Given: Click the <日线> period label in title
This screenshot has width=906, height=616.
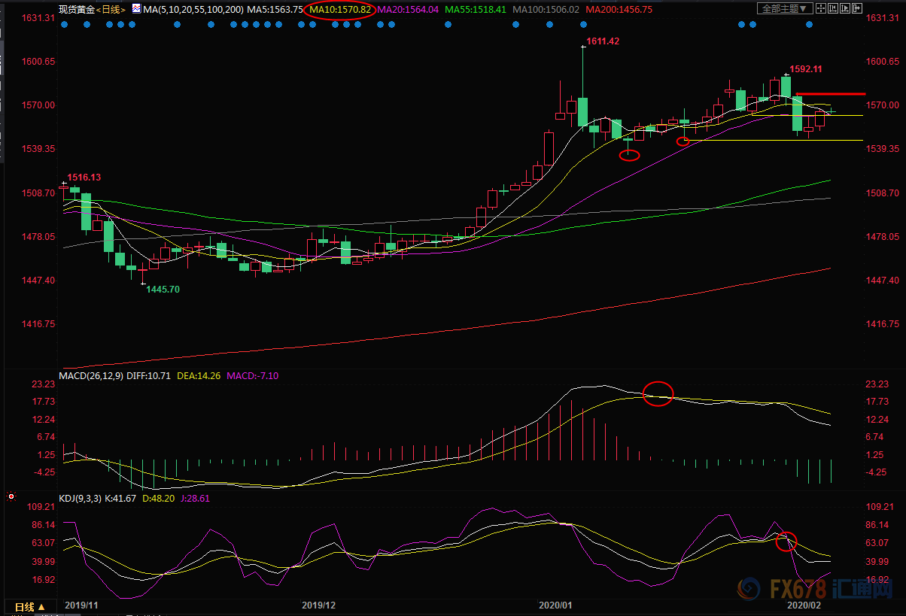Looking at the screenshot, I should click(111, 10).
